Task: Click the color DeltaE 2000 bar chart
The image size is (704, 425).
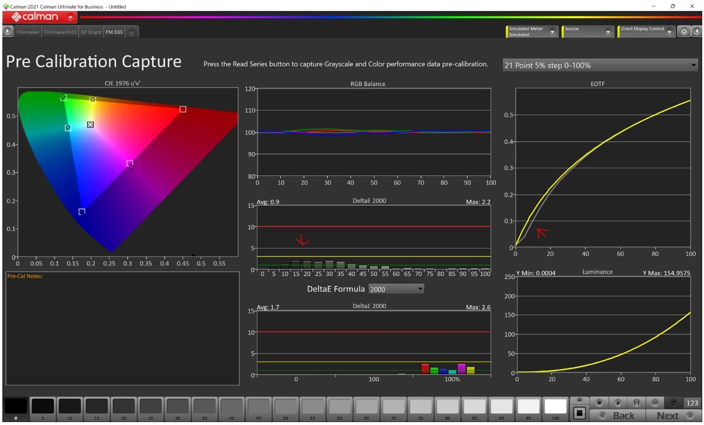Action: point(374,343)
